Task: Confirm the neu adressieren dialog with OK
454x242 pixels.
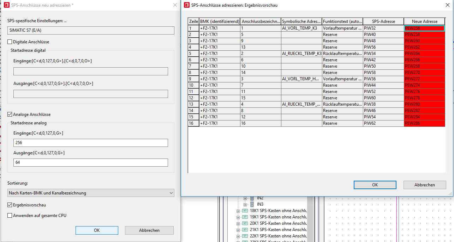Action: coord(97,230)
